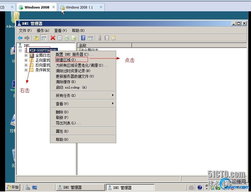Click the DNS root node icon in the tree
This screenshot has height=192, width=251.
pyautogui.click(x=20, y=45)
